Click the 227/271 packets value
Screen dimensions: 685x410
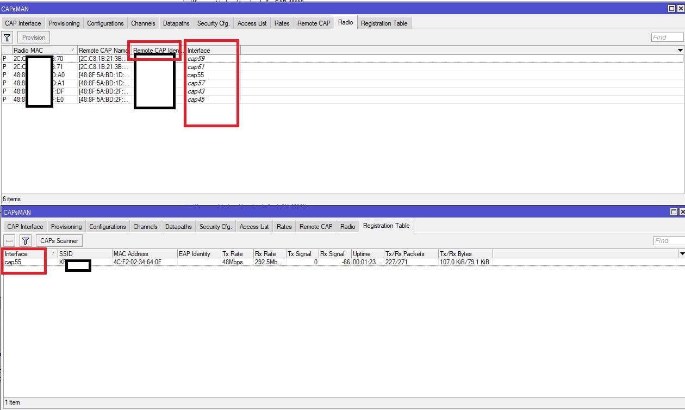pos(396,262)
